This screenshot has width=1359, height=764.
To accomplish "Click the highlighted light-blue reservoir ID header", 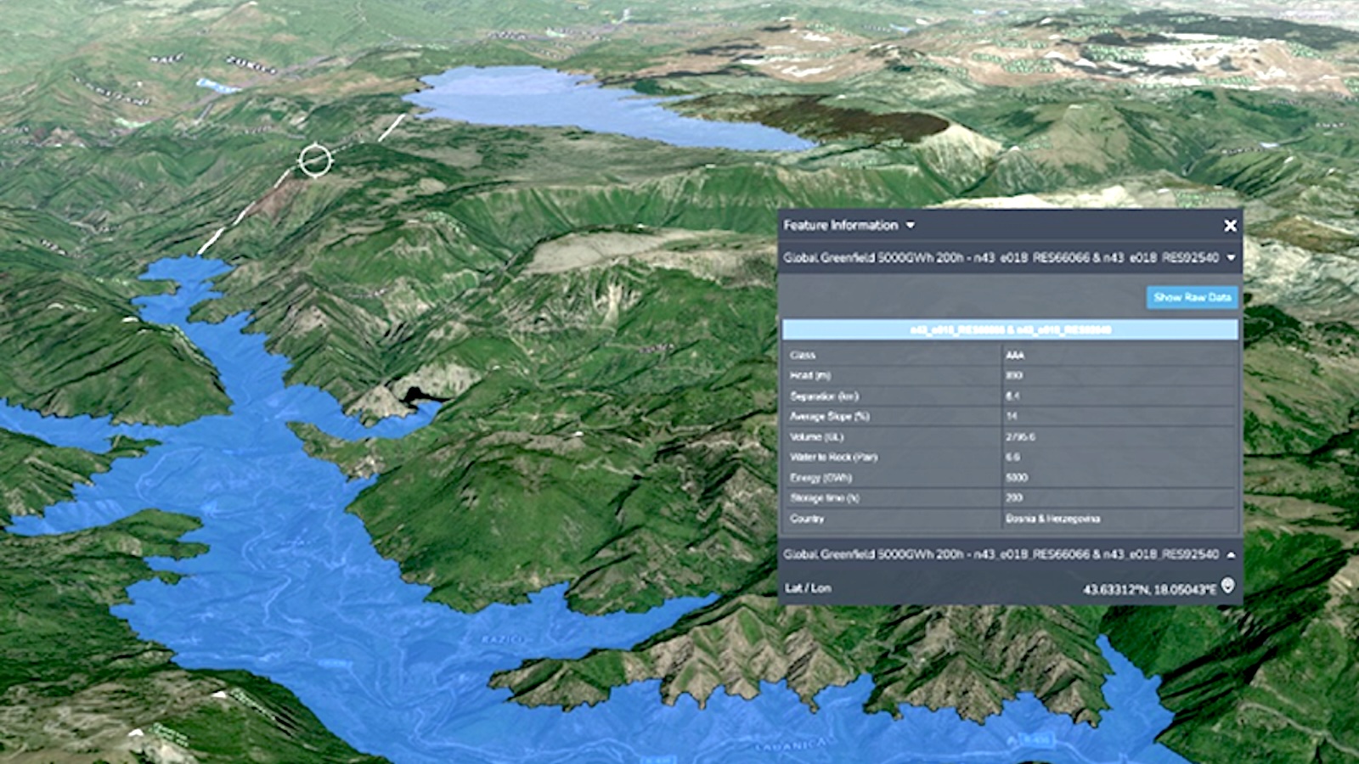I will click(x=1009, y=329).
